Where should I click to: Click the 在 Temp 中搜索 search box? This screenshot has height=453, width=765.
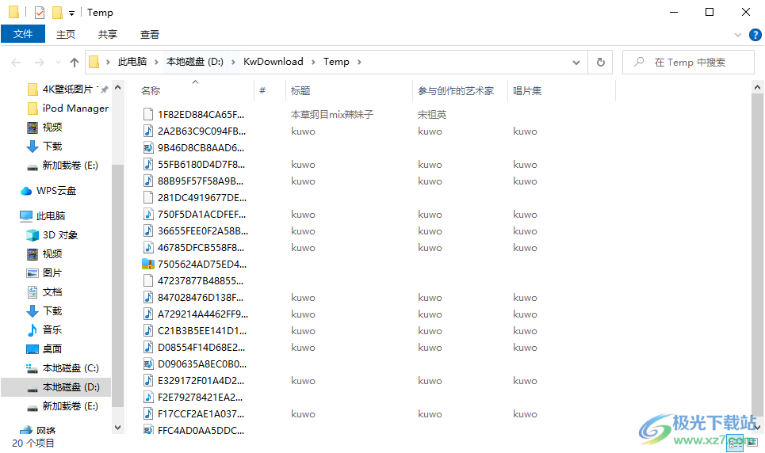[688, 63]
